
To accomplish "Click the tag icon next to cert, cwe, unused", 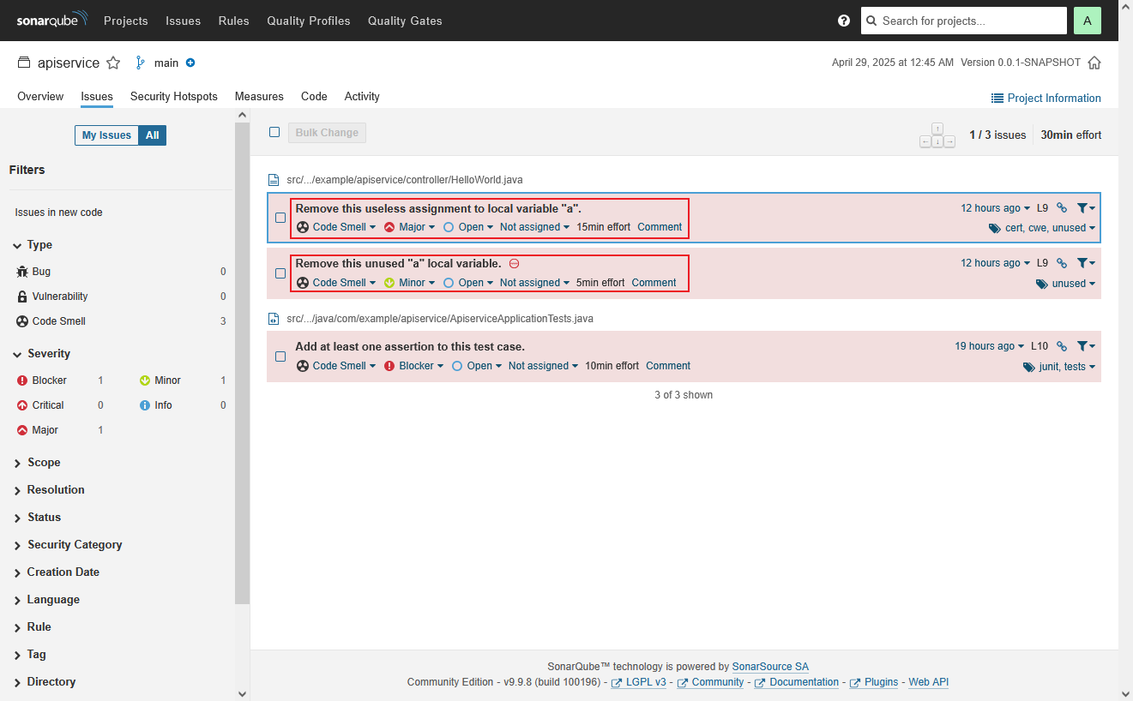I will pos(995,228).
